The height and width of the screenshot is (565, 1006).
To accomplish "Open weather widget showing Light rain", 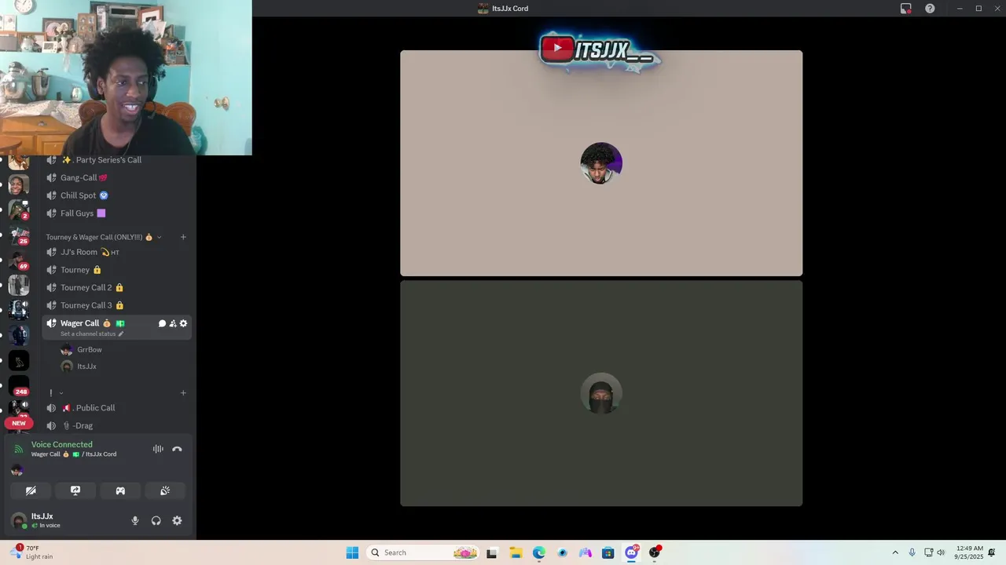I will (32, 552).
